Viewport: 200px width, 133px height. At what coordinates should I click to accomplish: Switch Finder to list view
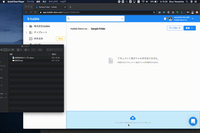(5, 50)
